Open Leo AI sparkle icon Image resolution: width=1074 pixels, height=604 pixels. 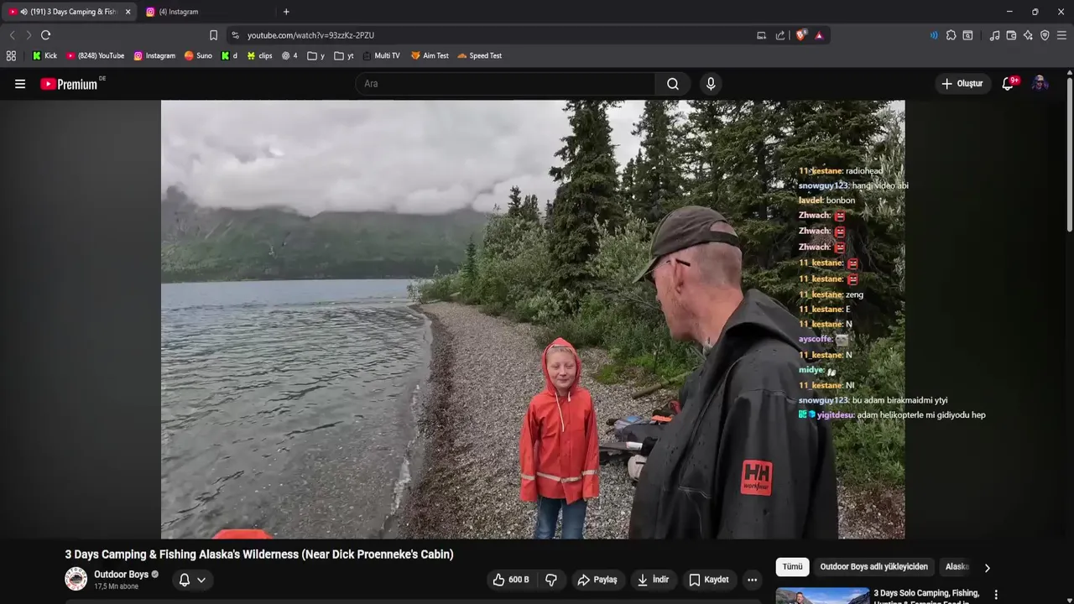click(x=1028, y=35)
